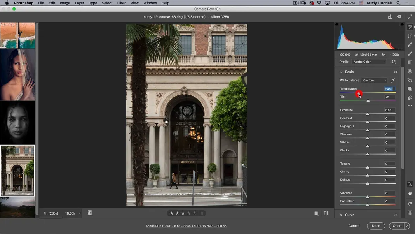Open the profile browser grid icon
The image size is (415, 234).
tap(394, 62)
